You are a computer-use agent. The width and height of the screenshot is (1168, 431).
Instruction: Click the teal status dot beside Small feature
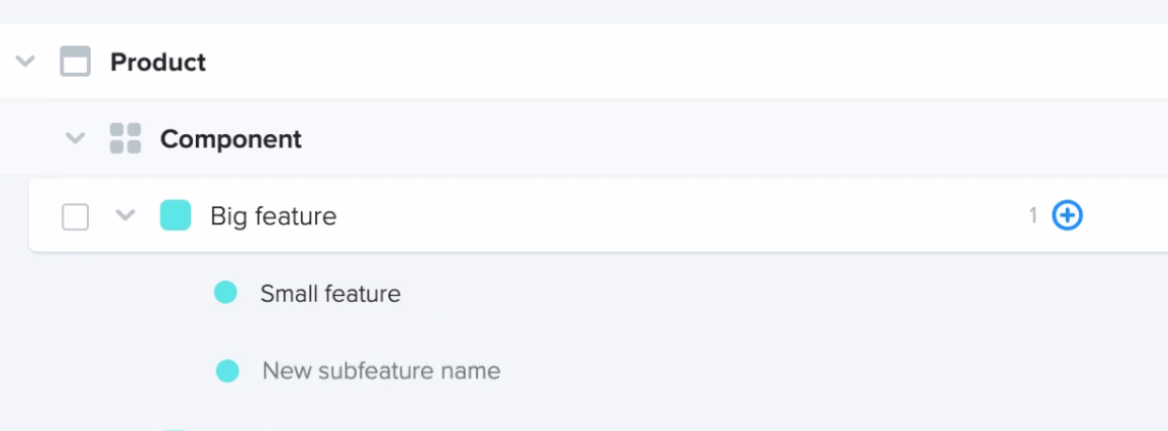point(226,292)
